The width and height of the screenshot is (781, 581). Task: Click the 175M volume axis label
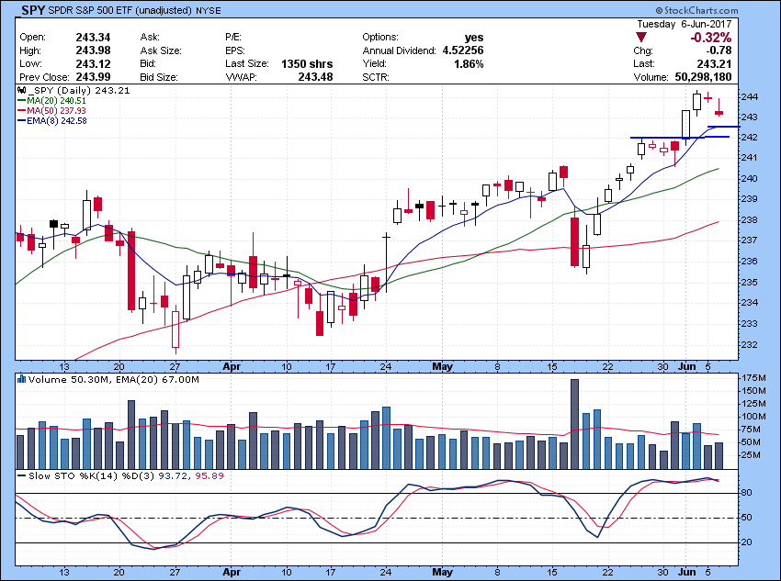[753, 378]
